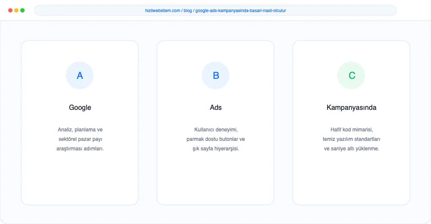The height and width of the screenshot is (224, 431).
Task: Click the red close window button
Action: click(x=10, y=10)
